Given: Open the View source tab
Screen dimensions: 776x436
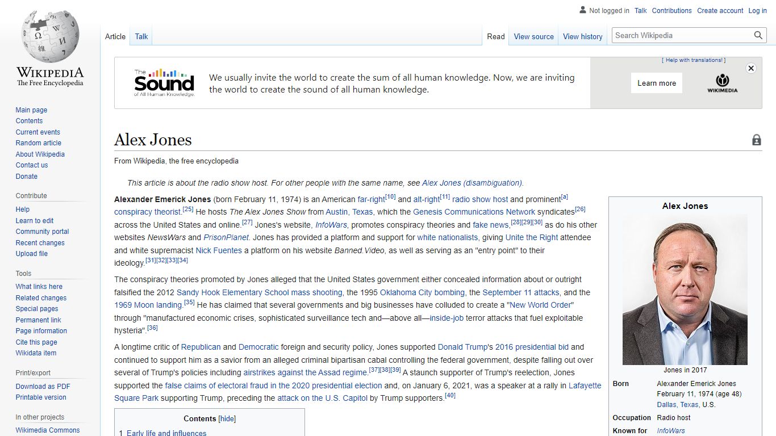Looking at the screenshot, I should pyautogui.click(x=533, y=36).
